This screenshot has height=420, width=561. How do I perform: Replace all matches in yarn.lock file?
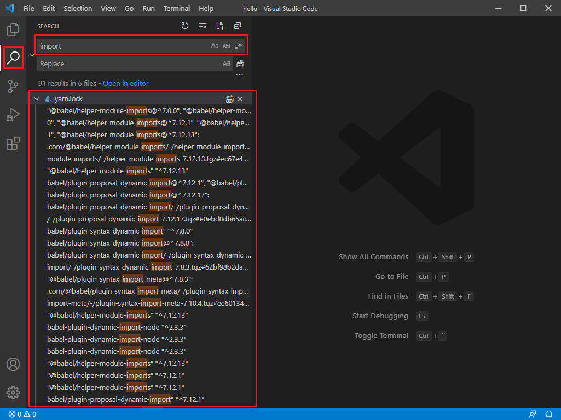tap(229, 99)
